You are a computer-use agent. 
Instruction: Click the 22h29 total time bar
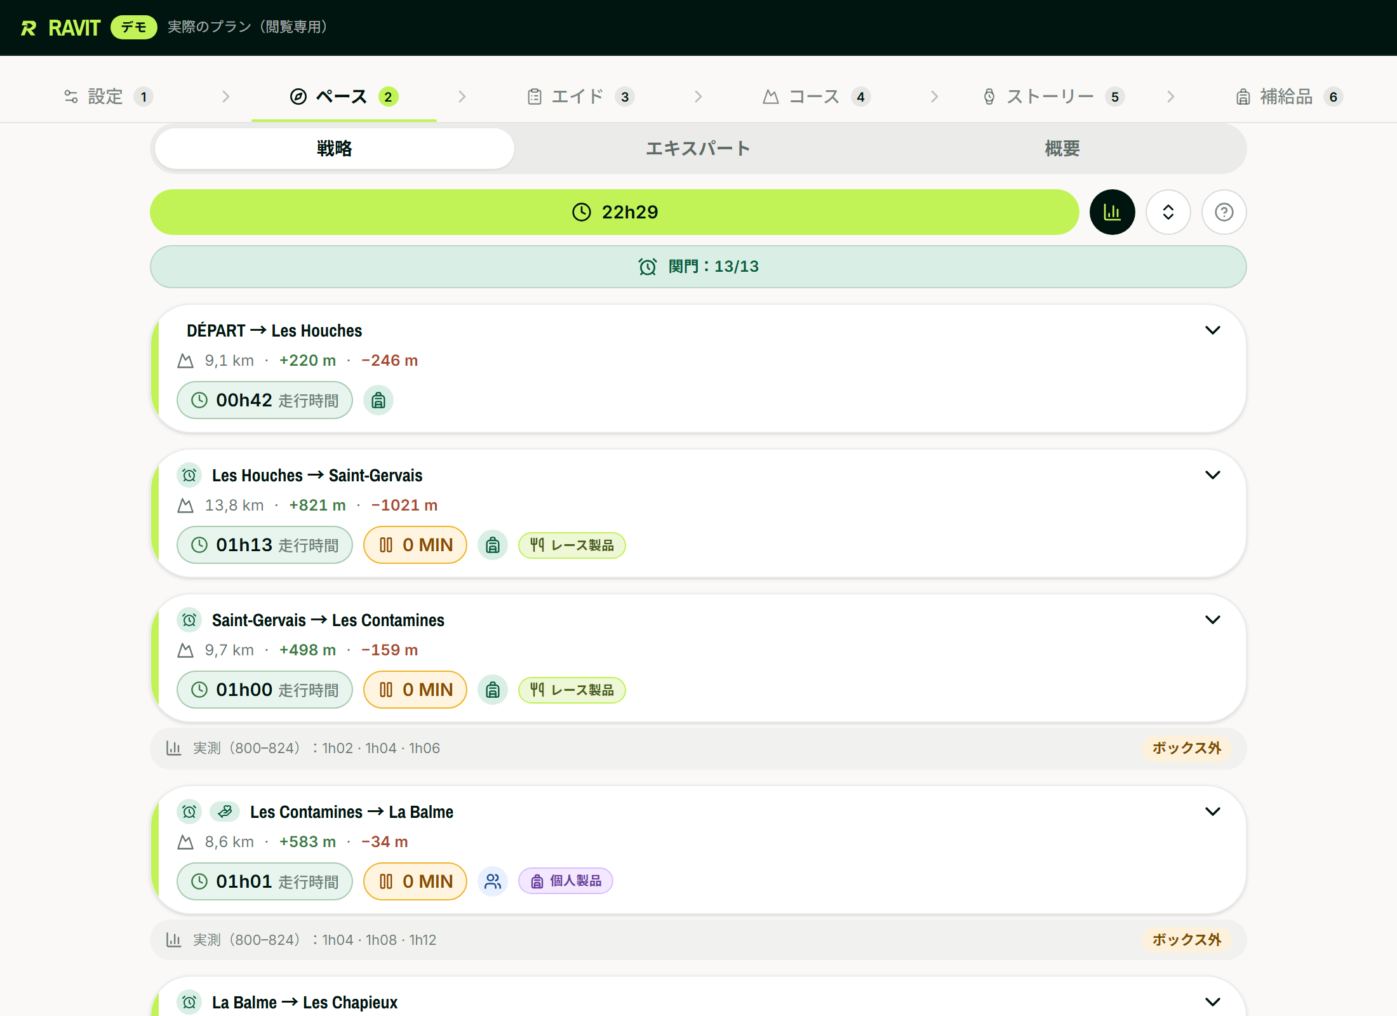[615, 212]
